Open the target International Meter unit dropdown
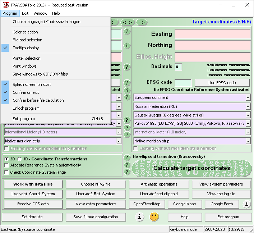The image size is (254, 233). pyautogui.click(x=248, y=132)
